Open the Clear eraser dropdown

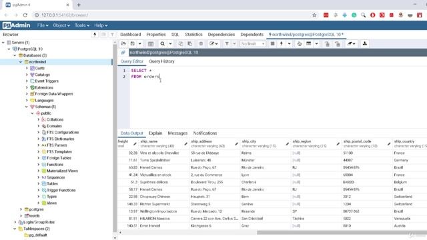[x=352, y=43]
